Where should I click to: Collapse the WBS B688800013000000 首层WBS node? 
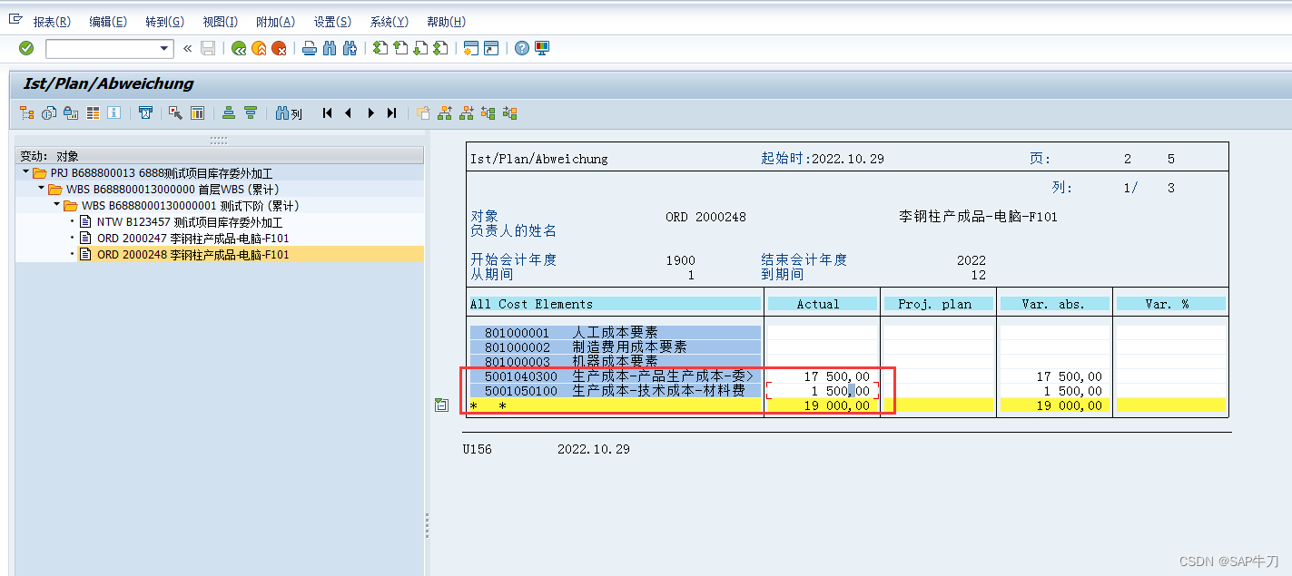(x=42, y=189)
